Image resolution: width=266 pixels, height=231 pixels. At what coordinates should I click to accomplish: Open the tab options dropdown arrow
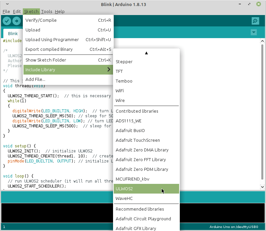coord(254,32)
